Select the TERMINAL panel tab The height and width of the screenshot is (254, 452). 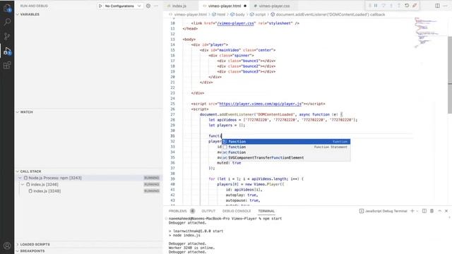coord(266,211)
